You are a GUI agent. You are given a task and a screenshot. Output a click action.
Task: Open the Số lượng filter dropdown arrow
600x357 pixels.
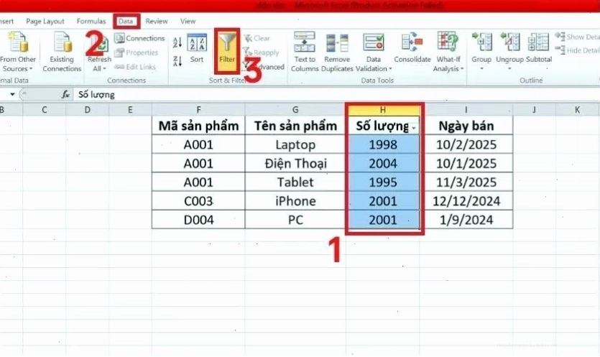tap(414, 129)
